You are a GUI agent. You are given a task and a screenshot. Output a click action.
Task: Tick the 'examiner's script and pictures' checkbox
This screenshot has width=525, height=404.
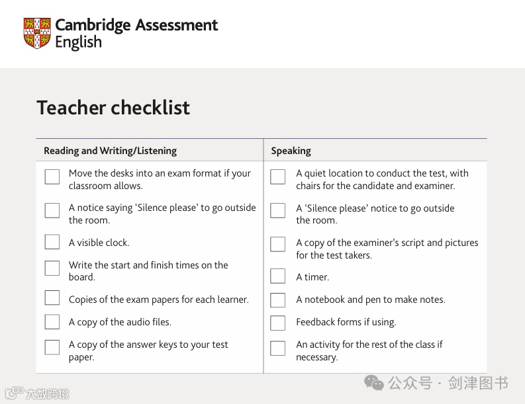tap(278, 245)
